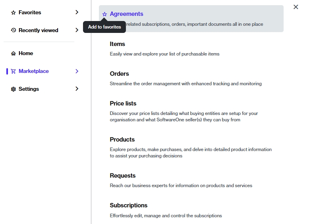This screenshot has width=313, height=224.
Task: Select Price lists from the menu
Action: 123,103
